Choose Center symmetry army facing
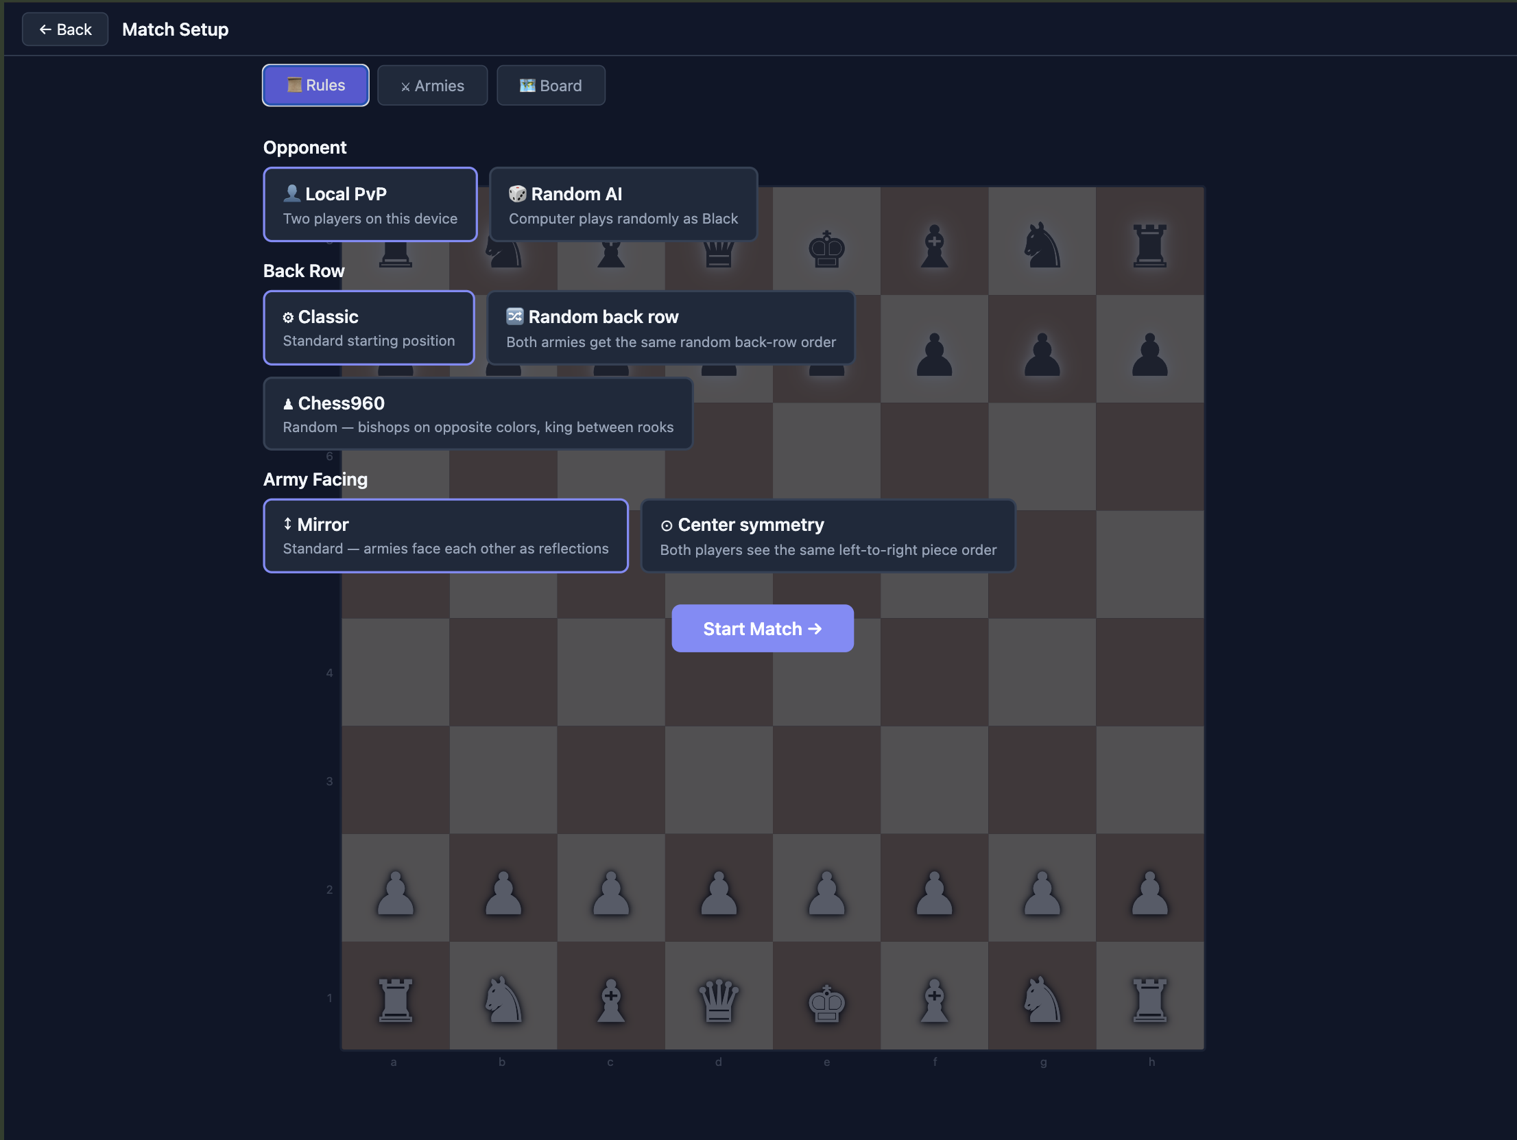Screen dimensions: 1517x1140 (x=827, y=536)
